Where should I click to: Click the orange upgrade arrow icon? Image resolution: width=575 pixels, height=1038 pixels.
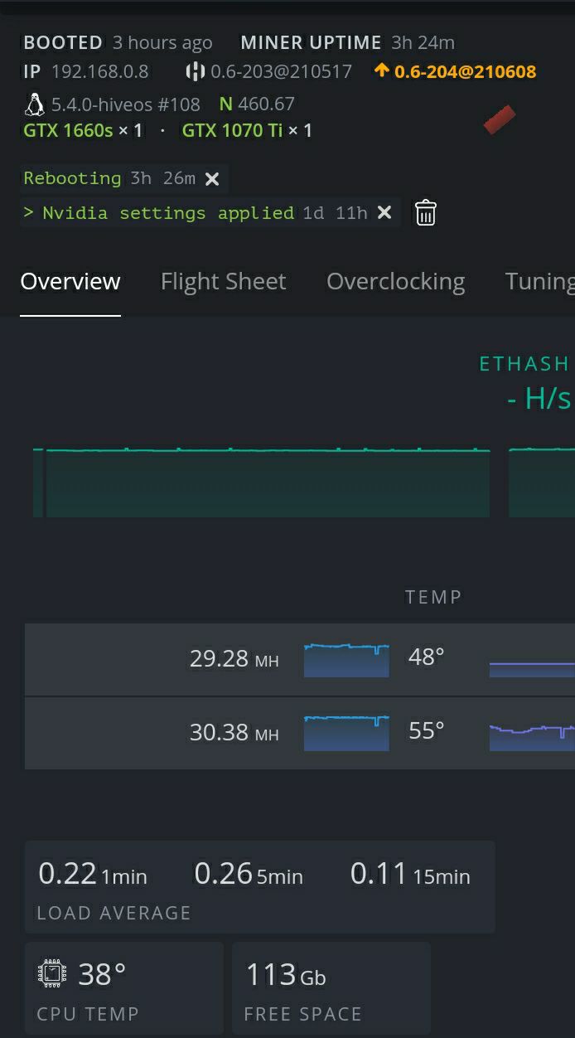pyautogui.click(x=381, y=70)
